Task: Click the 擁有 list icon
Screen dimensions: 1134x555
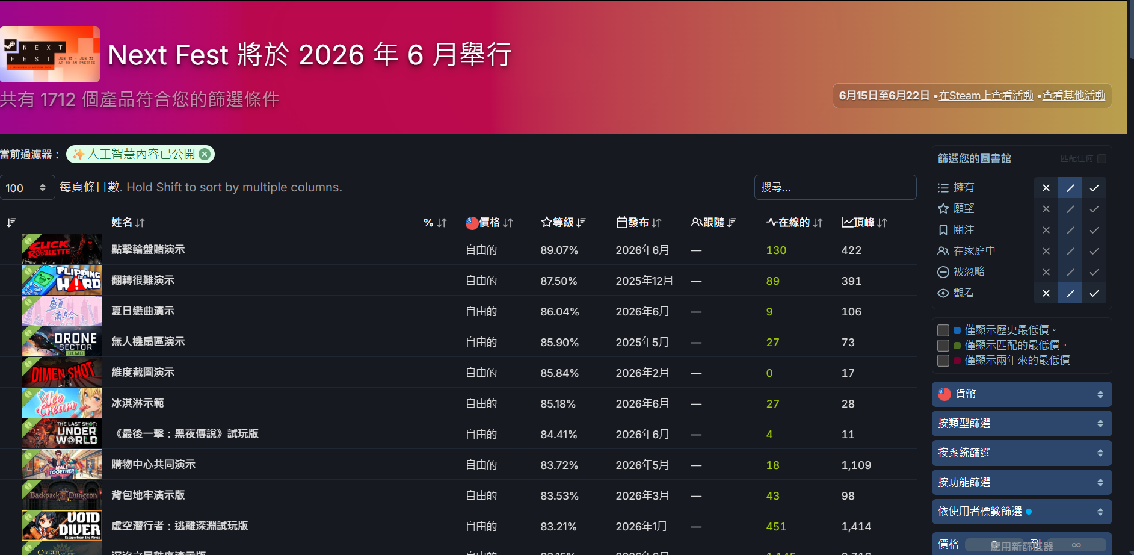Action: pos(943,188)
